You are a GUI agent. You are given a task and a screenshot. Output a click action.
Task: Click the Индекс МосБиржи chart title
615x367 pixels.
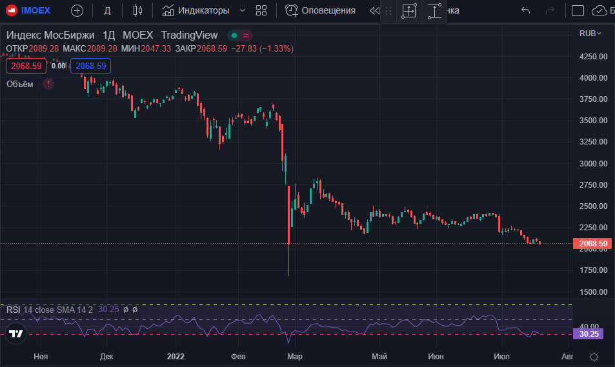point(50,35)
